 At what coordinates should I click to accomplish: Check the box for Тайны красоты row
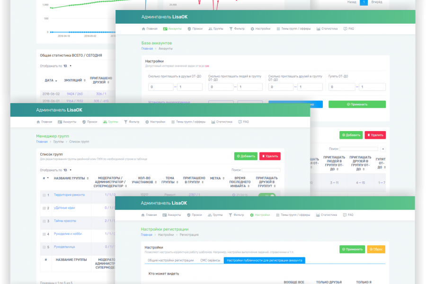[x=44, y=221]
